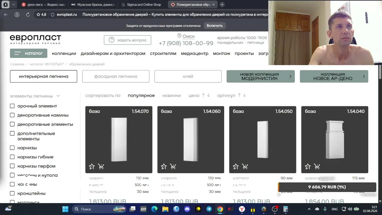The height and width of the screenshot is (215, 382).
Task: Open Microsoft Edge from the taskbar
Action: coord(154,209)
